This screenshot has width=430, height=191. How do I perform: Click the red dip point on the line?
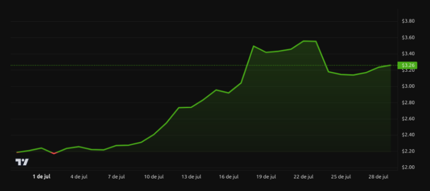click(54, 154)
